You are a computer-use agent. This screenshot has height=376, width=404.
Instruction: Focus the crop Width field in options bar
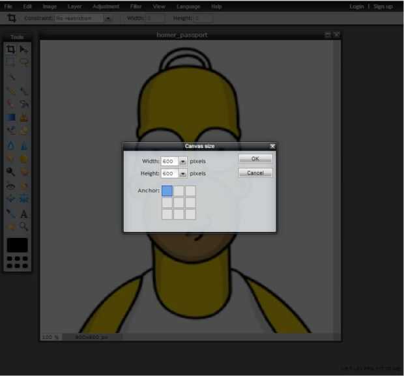(x=155, y=18)
